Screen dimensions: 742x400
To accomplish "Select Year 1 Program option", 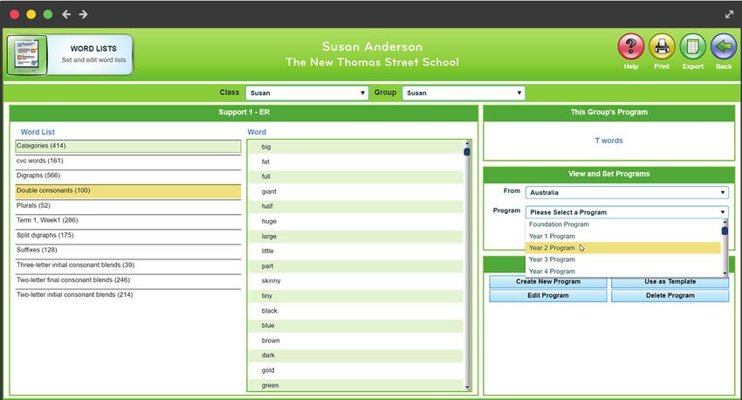I will [622, 236].
